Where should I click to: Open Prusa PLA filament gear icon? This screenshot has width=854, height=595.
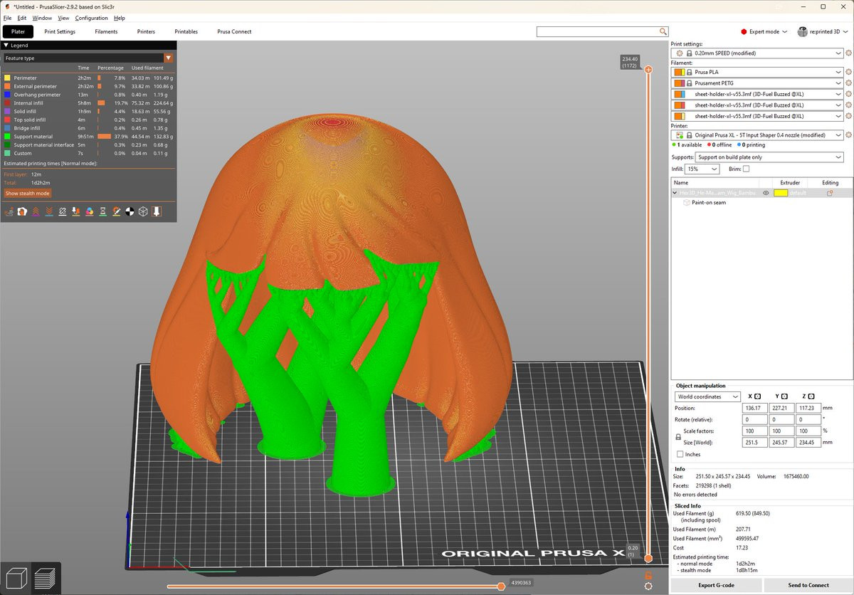(848, 72)
